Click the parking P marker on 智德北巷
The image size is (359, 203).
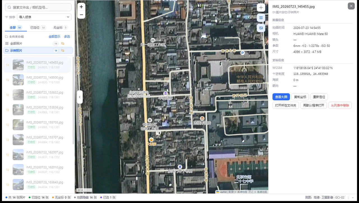tap(243, 53)
